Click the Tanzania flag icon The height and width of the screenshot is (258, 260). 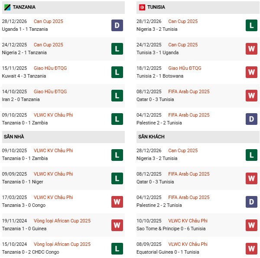(7, 7)
